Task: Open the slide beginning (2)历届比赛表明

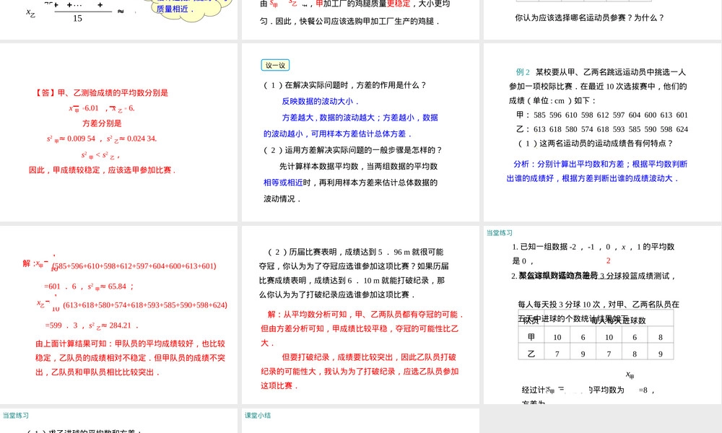Action: pos(360,315)
